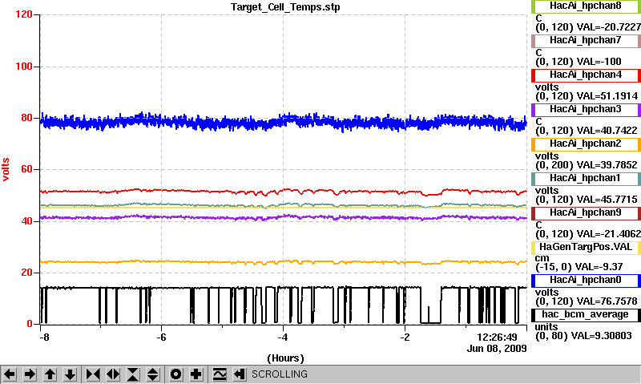641x384 pixels.
Task: Click the y-axis tick label 60
Action: [x=26, y=169]
